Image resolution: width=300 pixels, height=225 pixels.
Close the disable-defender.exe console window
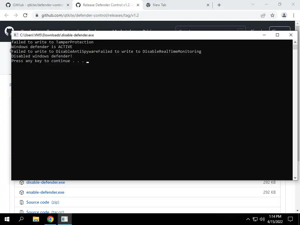(x=291, y=35)
